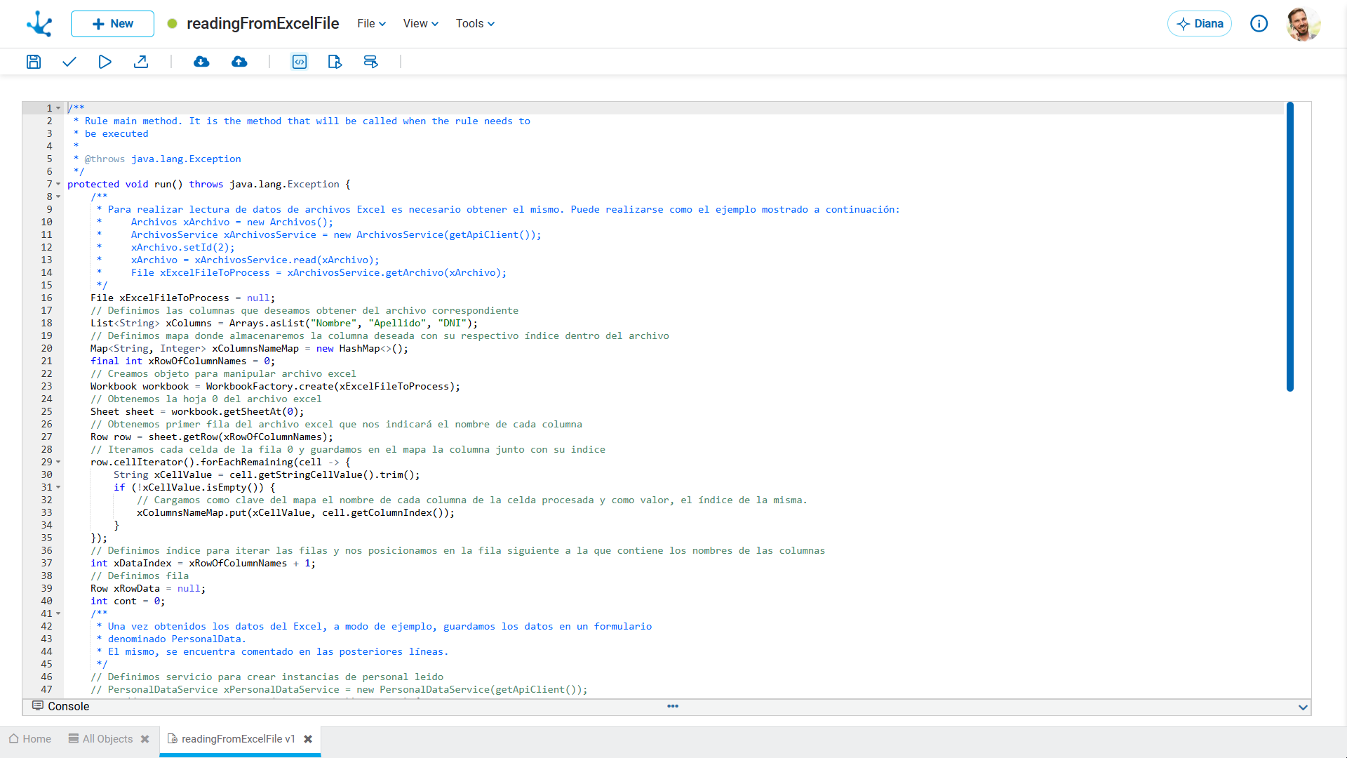
Task: Fold the comment block at line 8
Action: 58,197
